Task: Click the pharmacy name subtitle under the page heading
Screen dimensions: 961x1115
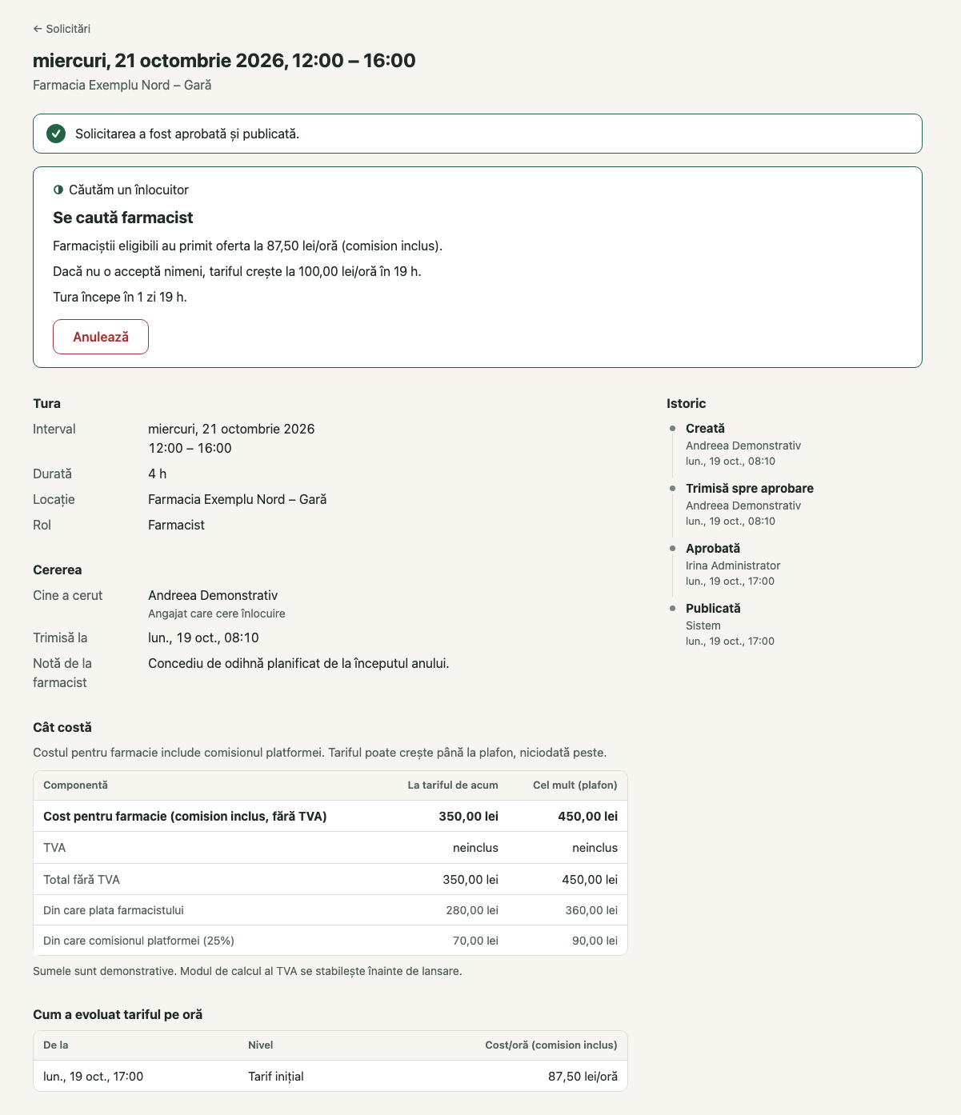Action: coord(122,86)
